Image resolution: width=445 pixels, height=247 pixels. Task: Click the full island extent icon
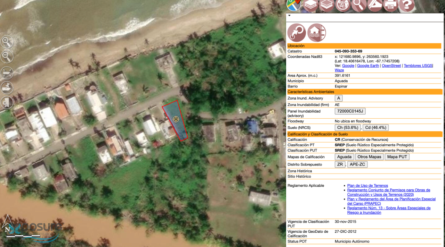tap(7, 73)
